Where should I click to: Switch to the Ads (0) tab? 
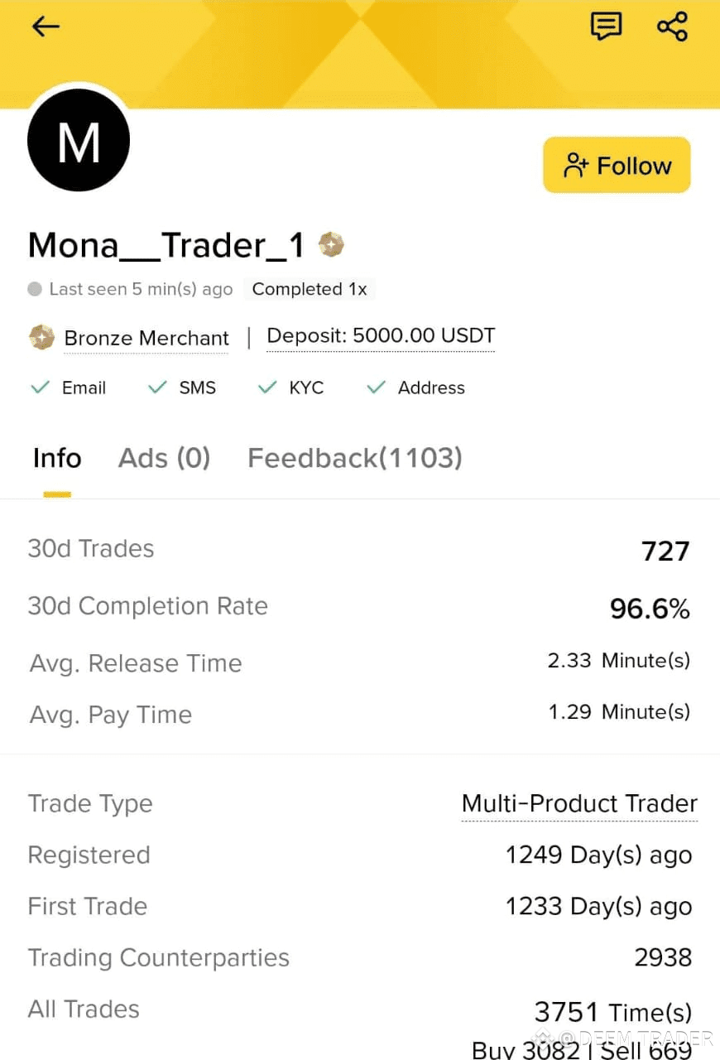(x=164, y=458)
